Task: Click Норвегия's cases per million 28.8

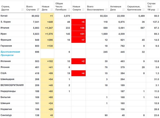Action: pos(156,109)
